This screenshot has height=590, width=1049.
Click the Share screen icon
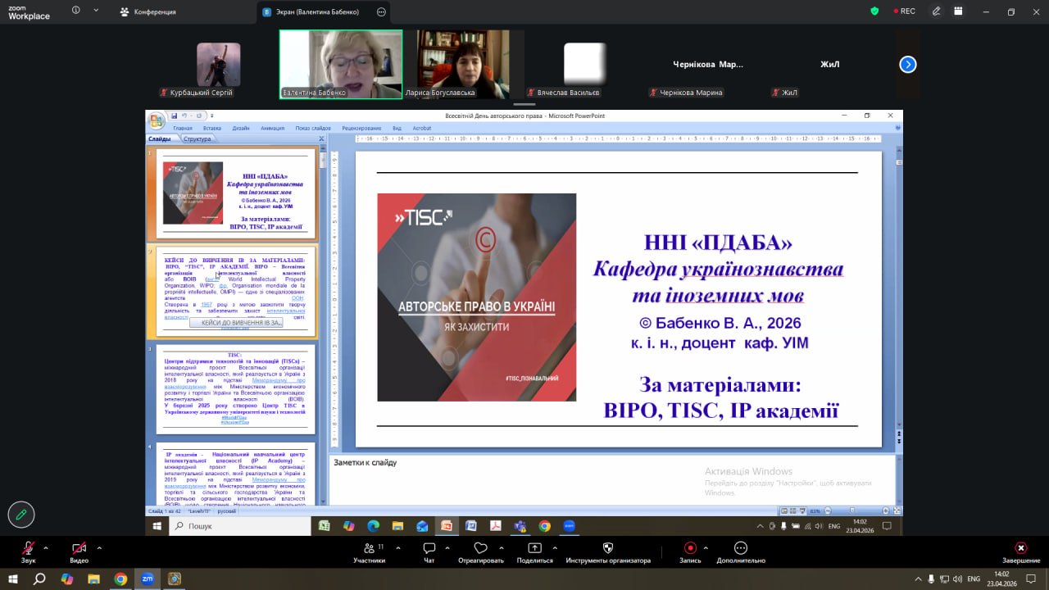click(x=534, y=548)
